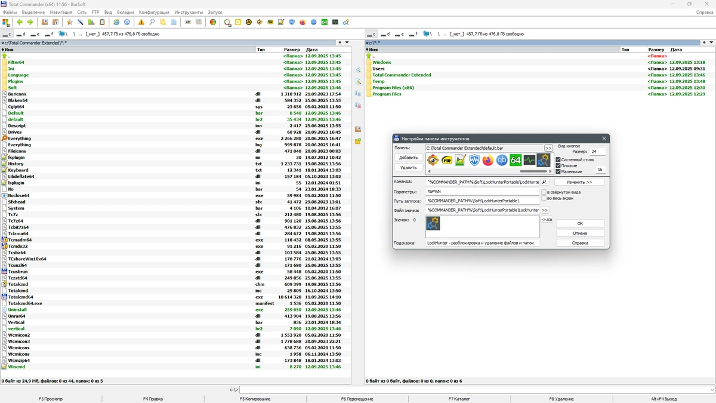Image resolution: width=716 pixels, height=403 pixels.
Task: Click the yellow warning triangle toolbar icon
Action: [141, 22]
